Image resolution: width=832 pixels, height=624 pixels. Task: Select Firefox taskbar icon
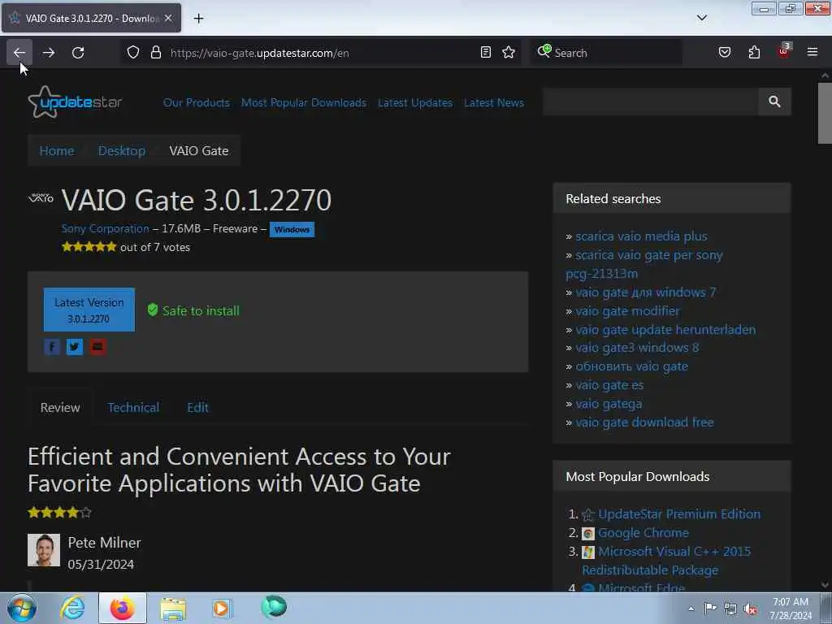123,608
